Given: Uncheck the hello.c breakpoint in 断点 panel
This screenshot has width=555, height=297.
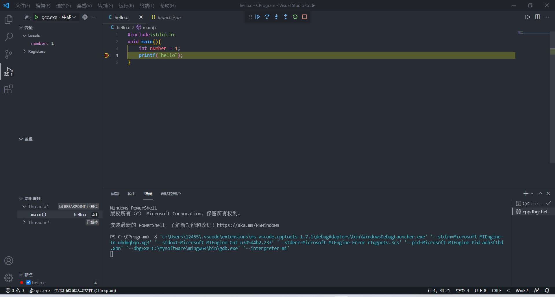Looking at the screenshot, I should (28, 283).
